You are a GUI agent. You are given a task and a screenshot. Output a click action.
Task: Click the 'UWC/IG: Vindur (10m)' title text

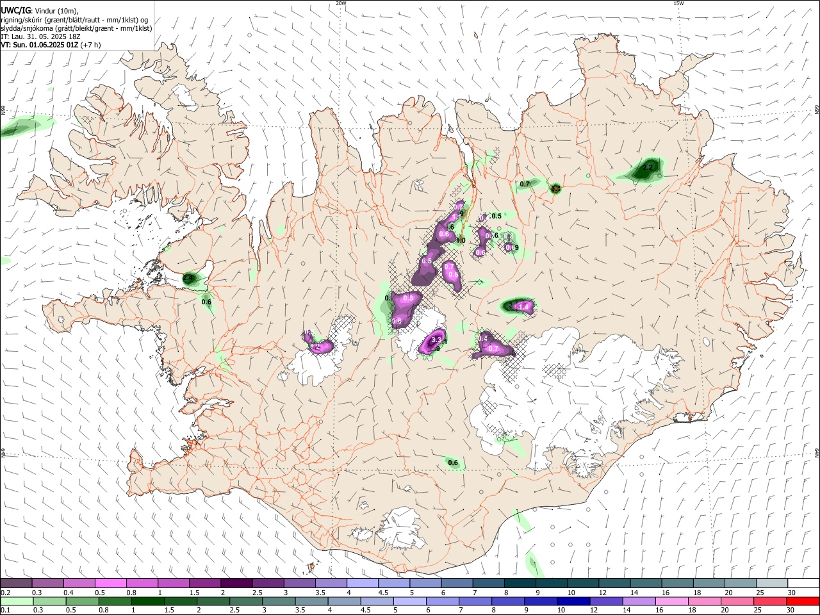click(x=40, y=11)
